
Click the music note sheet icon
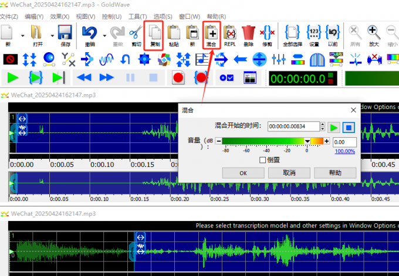pos(202,59)
